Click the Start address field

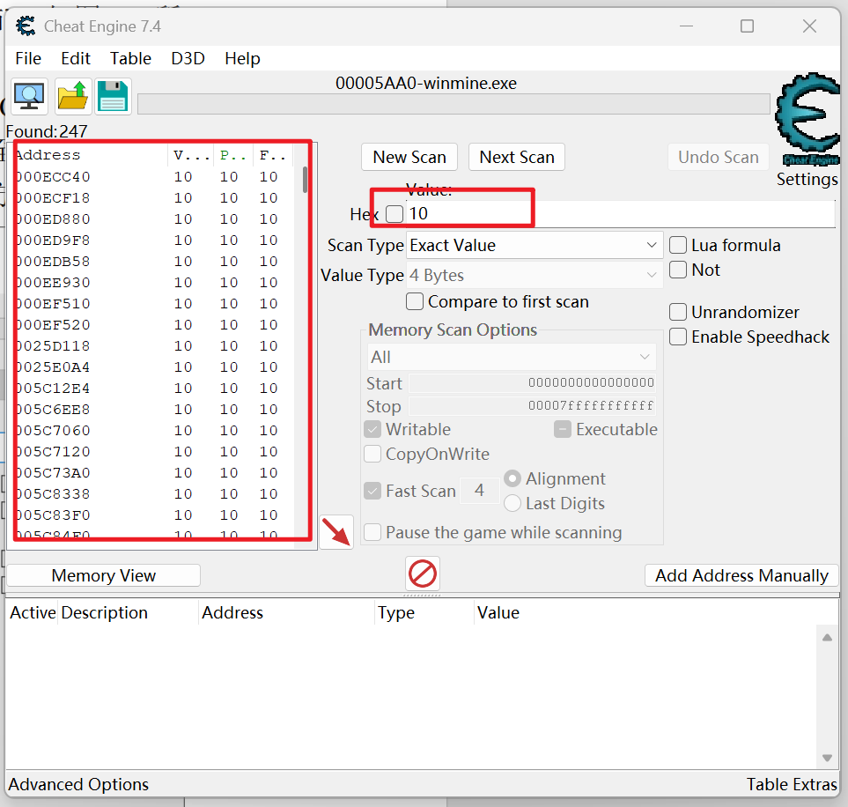tap(532, 382)
